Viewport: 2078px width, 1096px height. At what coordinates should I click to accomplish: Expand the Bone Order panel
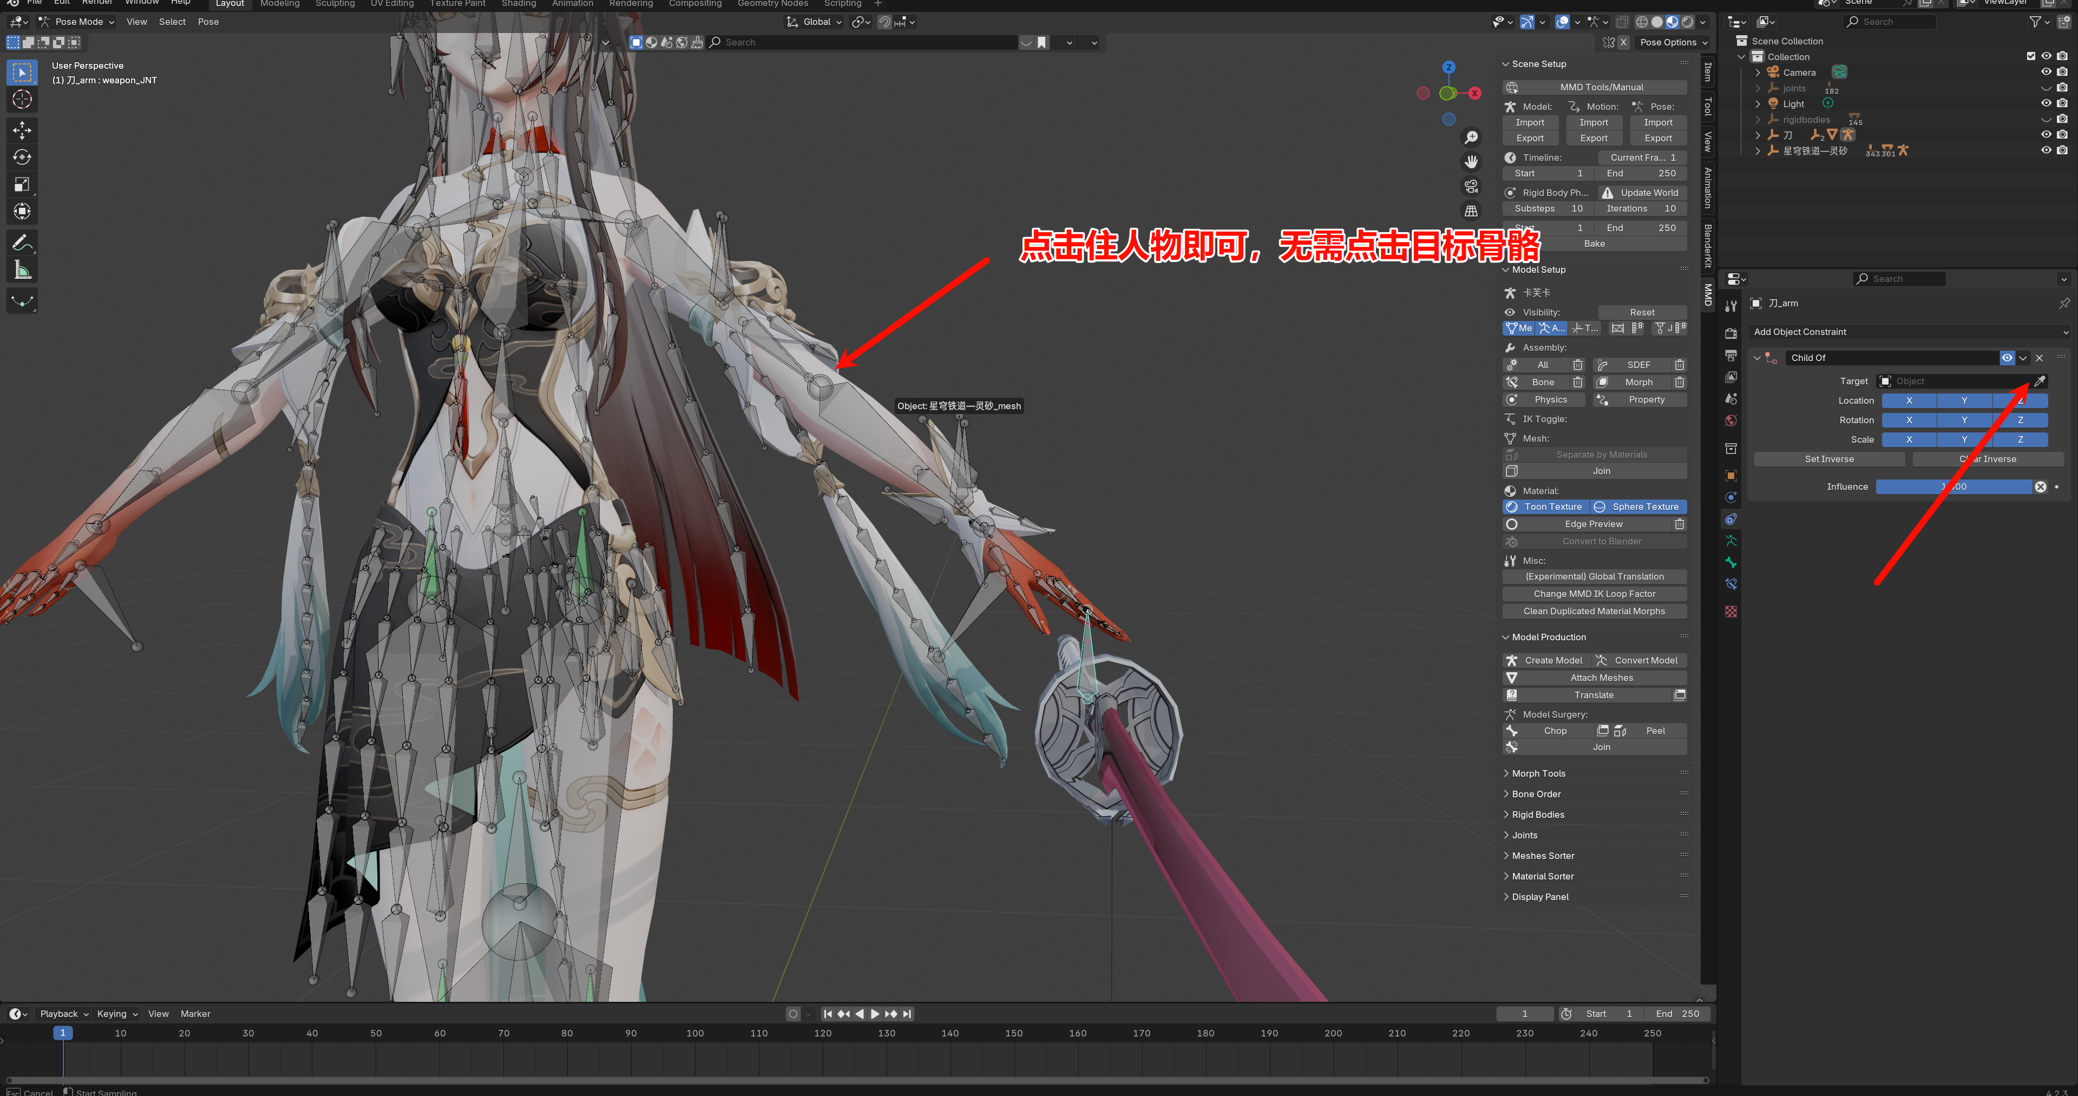[1535, 795]
